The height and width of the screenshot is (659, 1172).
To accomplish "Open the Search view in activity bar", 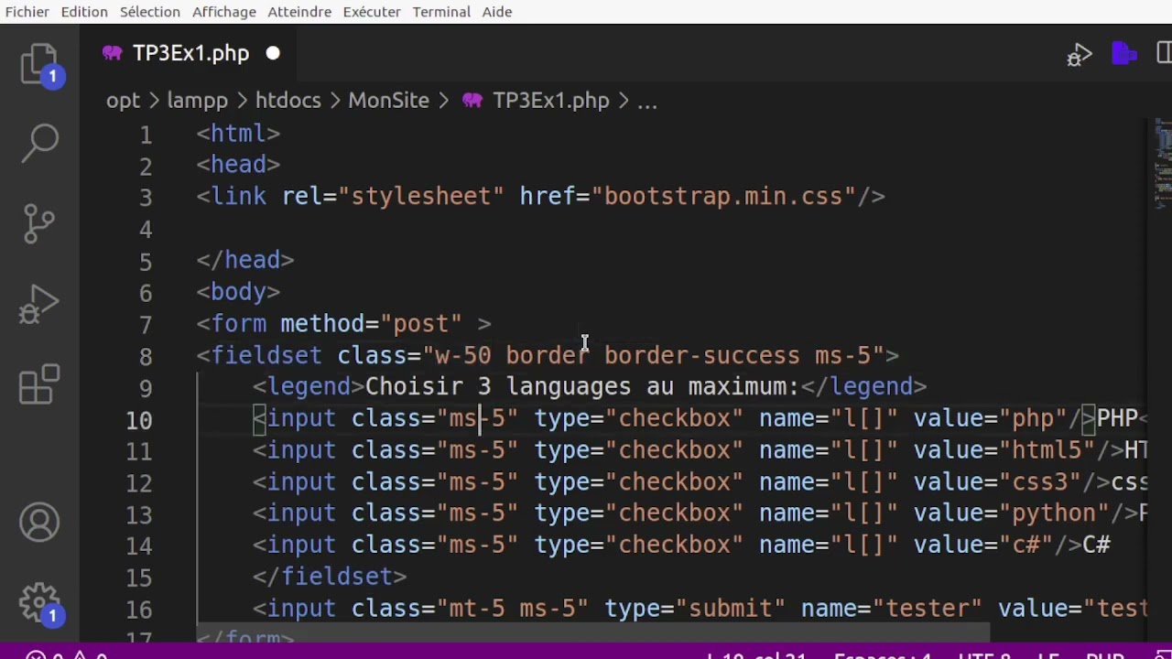I will click(39, 143).
